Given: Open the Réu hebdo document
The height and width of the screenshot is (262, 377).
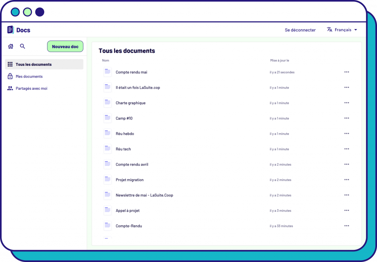Looking at the screenshot, I should pyautogui.click(x=125, y=134).
